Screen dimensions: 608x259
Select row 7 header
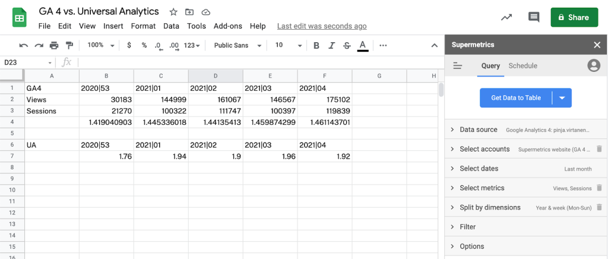(12, 156)
